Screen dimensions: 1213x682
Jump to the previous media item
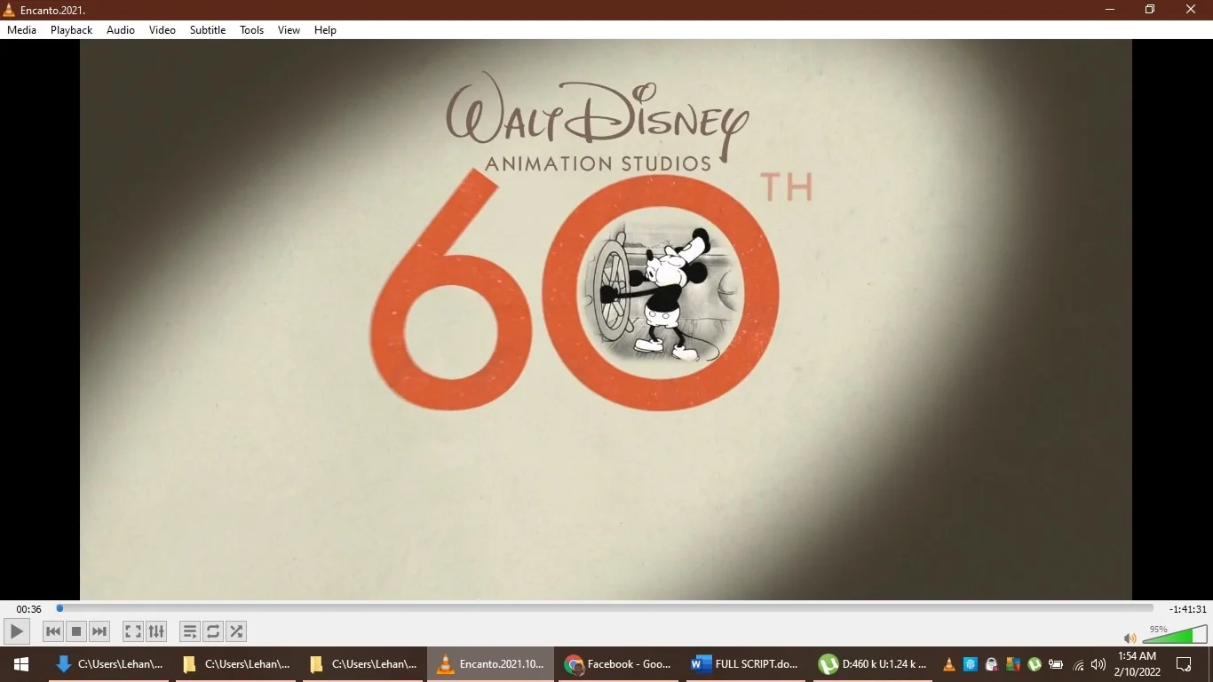[53, 631]
